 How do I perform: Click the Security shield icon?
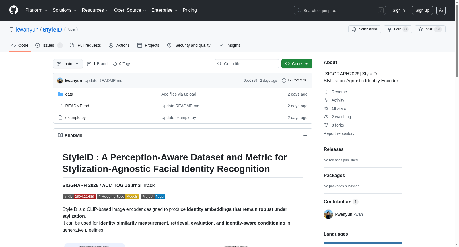point(169,45)
